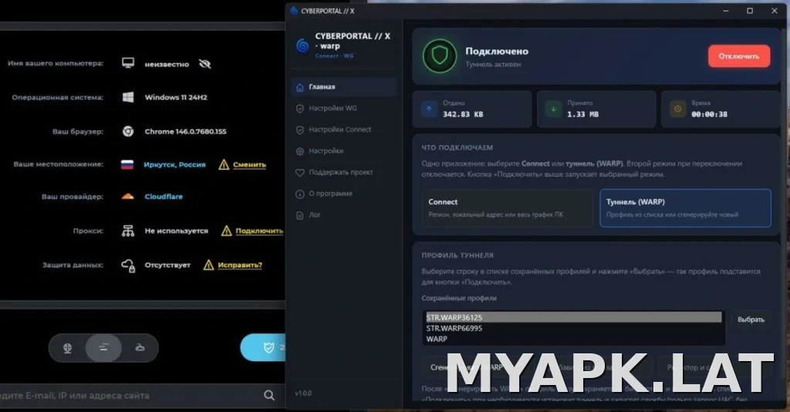Click the clock icon beside Время
This screenshot has height=412, width=790.
[677, 109]
